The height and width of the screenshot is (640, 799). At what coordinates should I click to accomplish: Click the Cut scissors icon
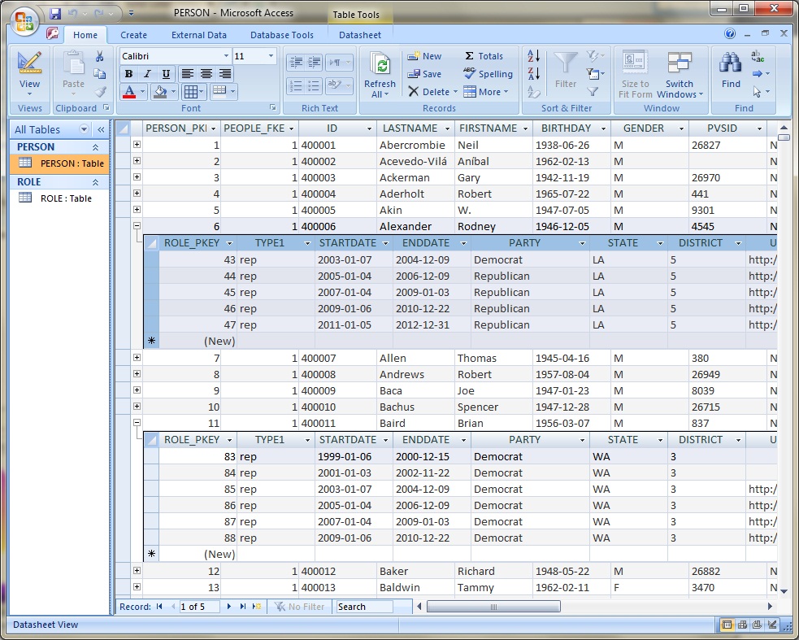100,56
